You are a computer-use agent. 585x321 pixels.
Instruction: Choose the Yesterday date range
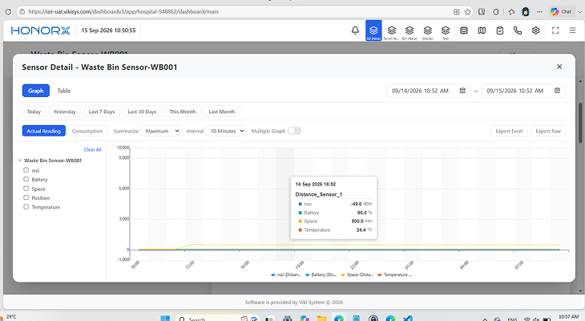coord(65,112)
